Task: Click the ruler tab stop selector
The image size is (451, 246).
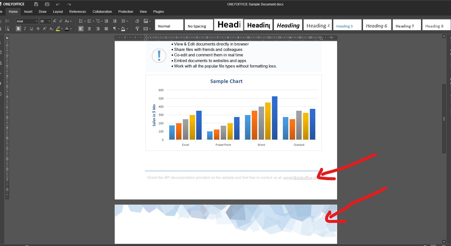Action: point(7,38)
